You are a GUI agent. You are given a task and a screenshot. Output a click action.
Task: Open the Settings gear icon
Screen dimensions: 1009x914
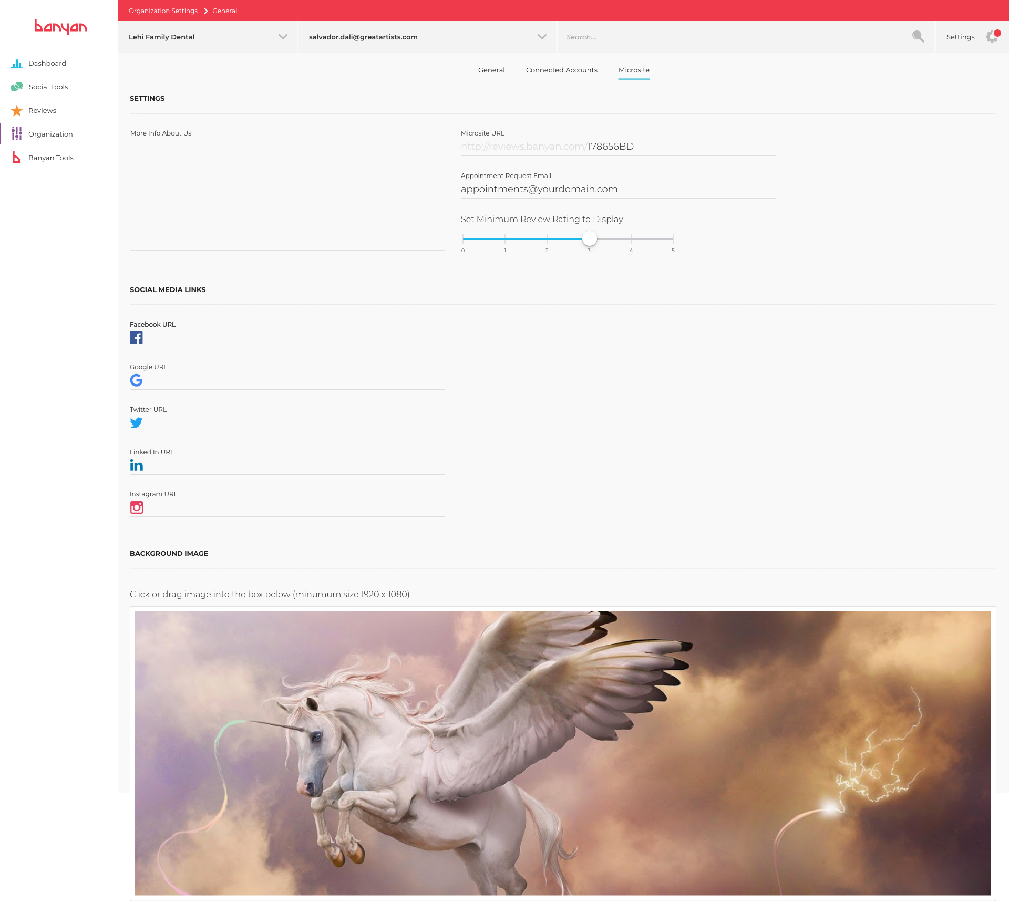pos(992,37)
